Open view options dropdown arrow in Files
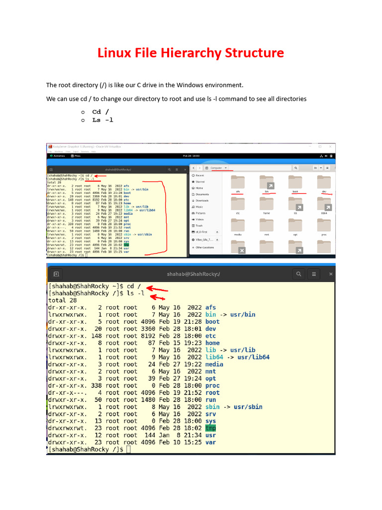Viewport: 382px width, 510px height. coord(321,168)
